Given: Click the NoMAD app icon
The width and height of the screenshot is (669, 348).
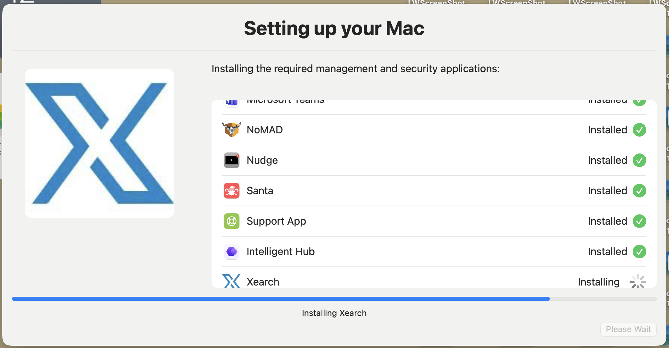Looking at the screenshot, I should (x=231, y=130).
